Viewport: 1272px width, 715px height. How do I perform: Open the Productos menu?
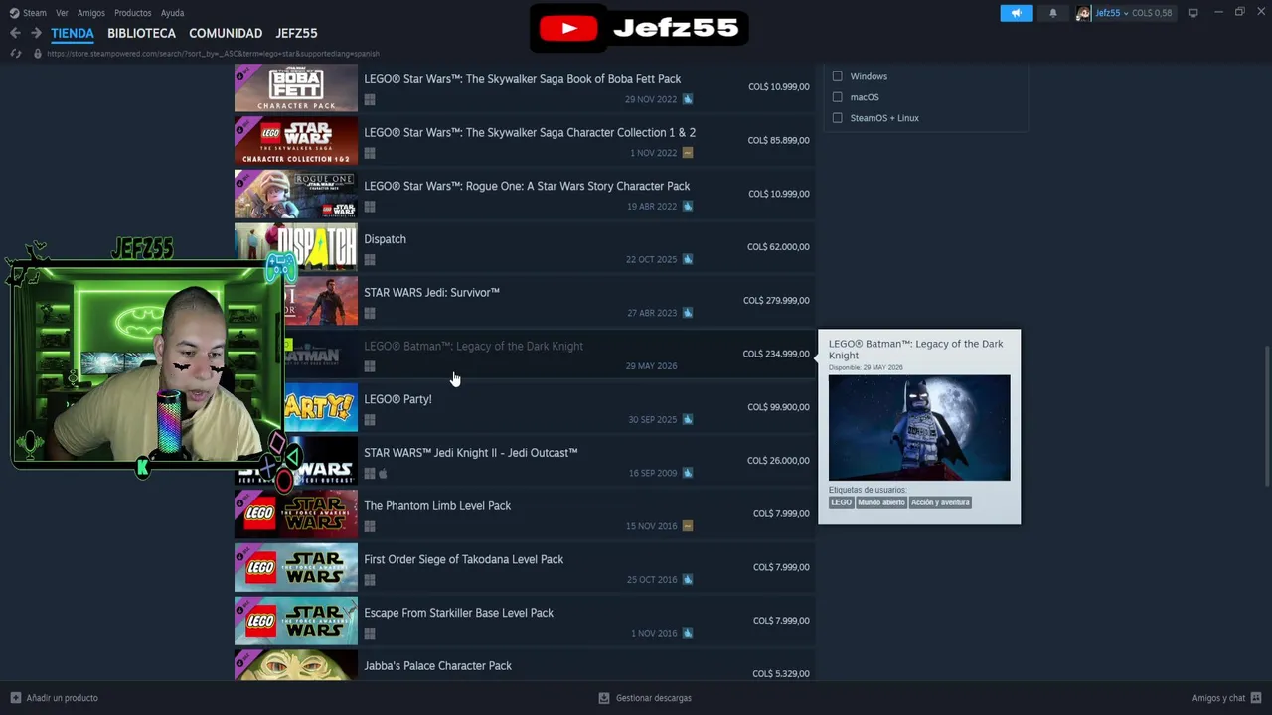(133, 13)
